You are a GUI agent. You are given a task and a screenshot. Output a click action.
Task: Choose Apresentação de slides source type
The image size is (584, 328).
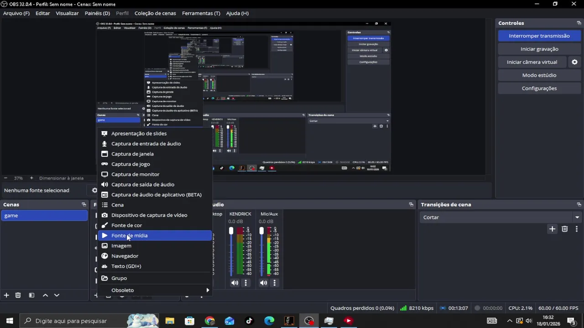click(x=155, y=133)
